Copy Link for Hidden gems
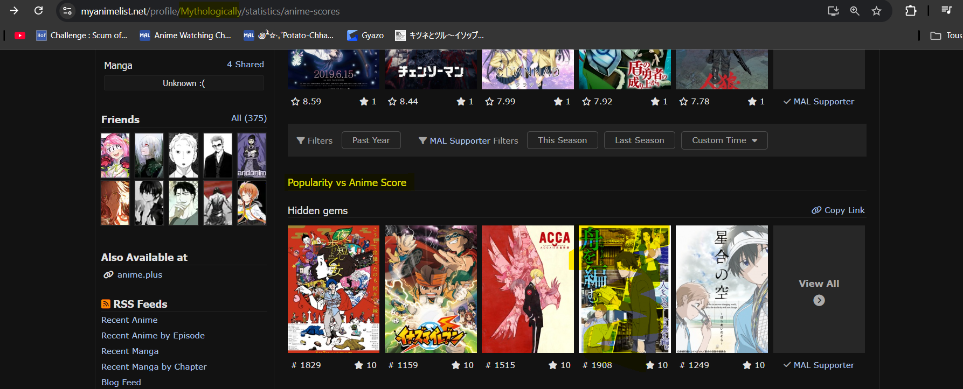This screenshot has height=389, width=963. pyautogui.click(x=838, y=210)
